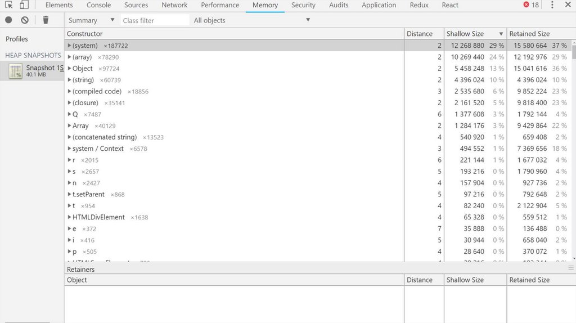Click the Retainers pane resize handle icon

[571, 268]
